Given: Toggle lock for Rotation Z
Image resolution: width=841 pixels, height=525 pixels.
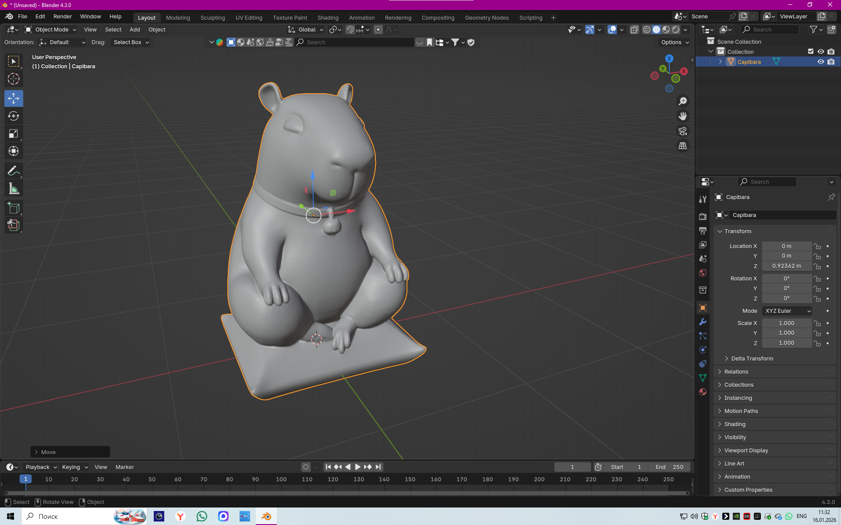Looking at the screenshot, I should click(817, 299).
